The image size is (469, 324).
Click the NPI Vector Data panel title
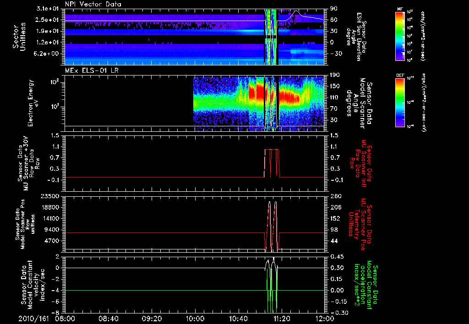pos(93,4)
